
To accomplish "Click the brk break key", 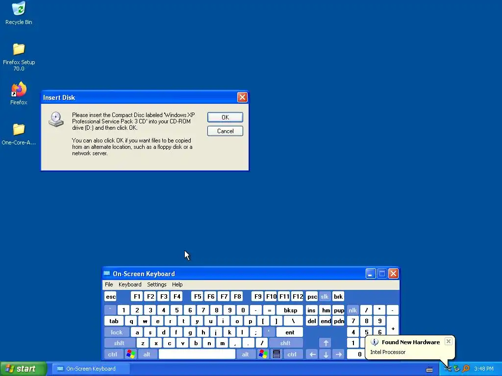I will 338,297.
